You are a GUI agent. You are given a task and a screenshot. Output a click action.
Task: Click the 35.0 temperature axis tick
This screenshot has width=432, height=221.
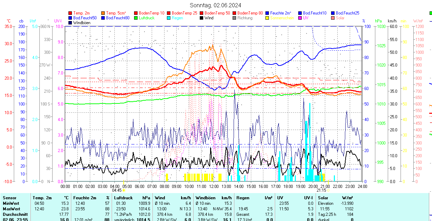(9, 26)
